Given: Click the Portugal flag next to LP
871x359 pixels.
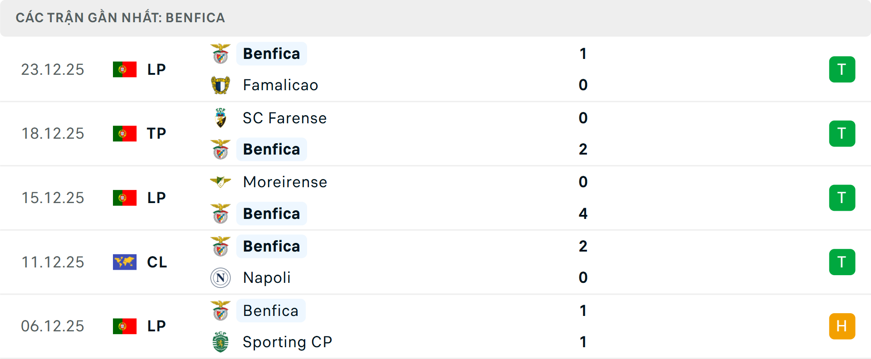Looking at the screenshot, I should point(125,69).
